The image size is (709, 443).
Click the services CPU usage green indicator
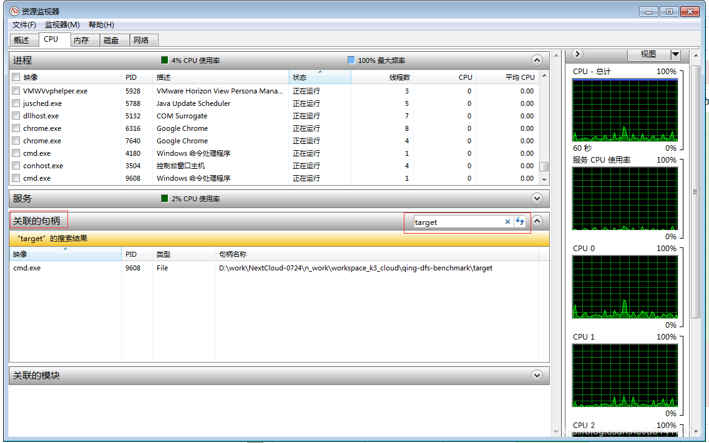(x=165, y=199)
